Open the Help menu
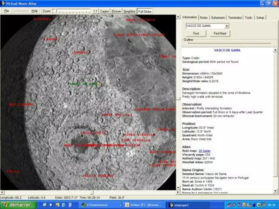 [x=35, y=11]
